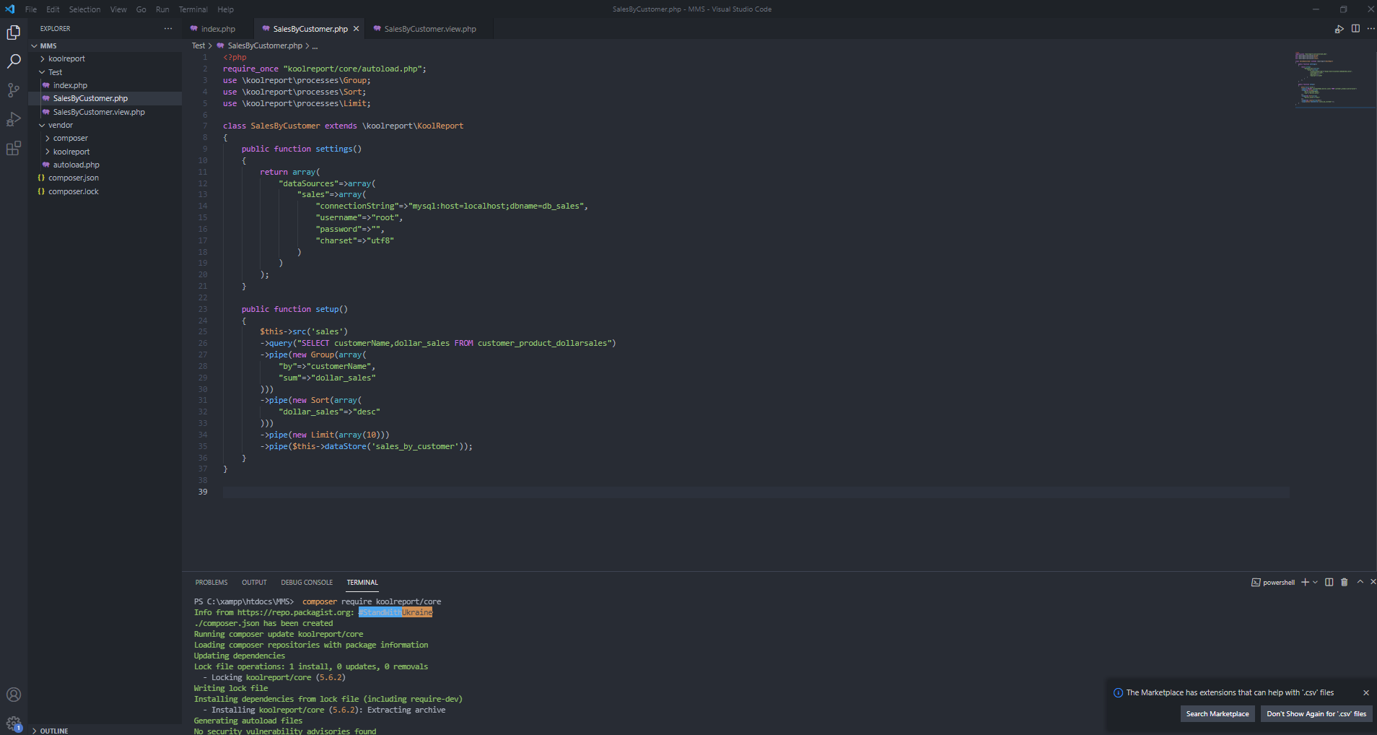Viewport: 1377px width, 735px height.
Task: Split the terminal panel
Action: [x=1329, y=583]
